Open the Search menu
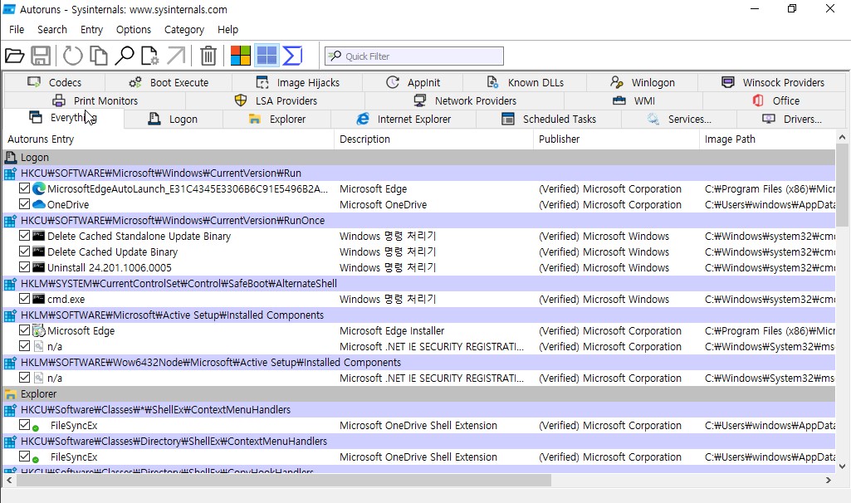This screenshot has width=851, height=503. click(52, 30)
